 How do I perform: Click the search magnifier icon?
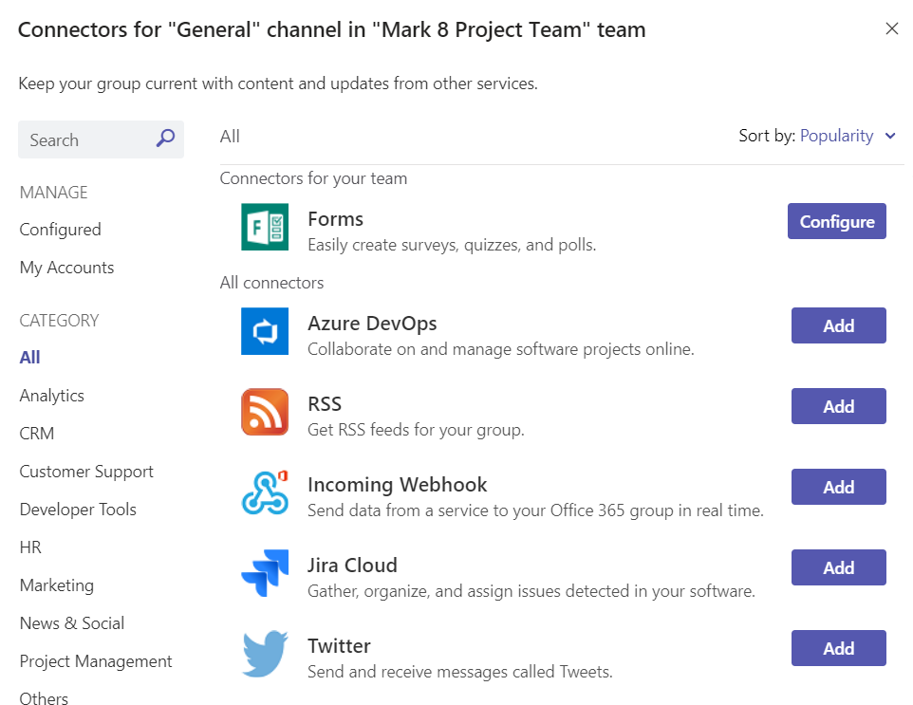pos(165,139)
